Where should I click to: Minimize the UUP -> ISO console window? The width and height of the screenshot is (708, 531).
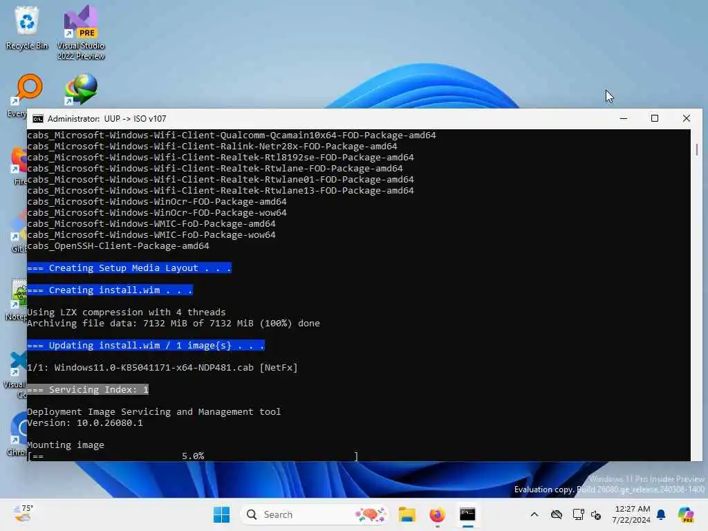tap(624, 118)
